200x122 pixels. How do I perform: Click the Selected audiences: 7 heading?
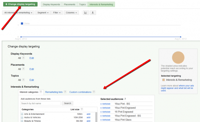click(x=113, y=99)
